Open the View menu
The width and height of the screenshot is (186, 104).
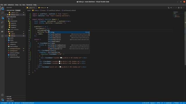[x=17, y=5]
